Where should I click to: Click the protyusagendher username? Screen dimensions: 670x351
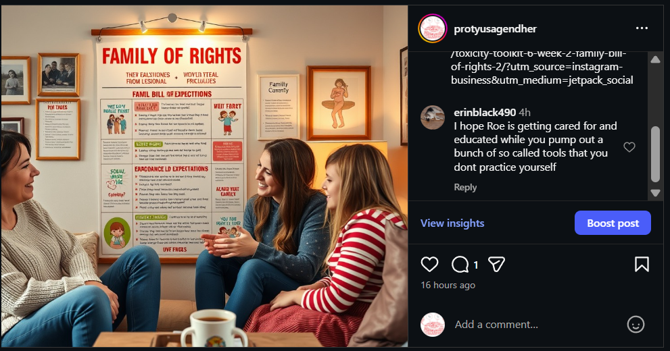[x=496, y=28]
